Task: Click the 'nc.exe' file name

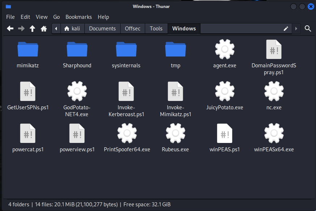Action: click(274, 107)
